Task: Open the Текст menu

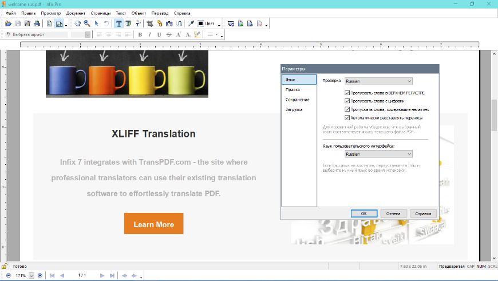Action: (121, 13)
